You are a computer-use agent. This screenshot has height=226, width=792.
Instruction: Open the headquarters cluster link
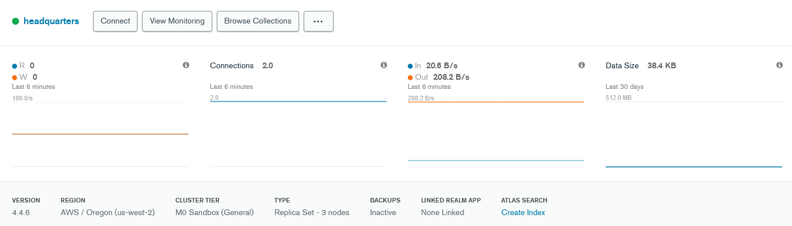[x=51, y=21]
